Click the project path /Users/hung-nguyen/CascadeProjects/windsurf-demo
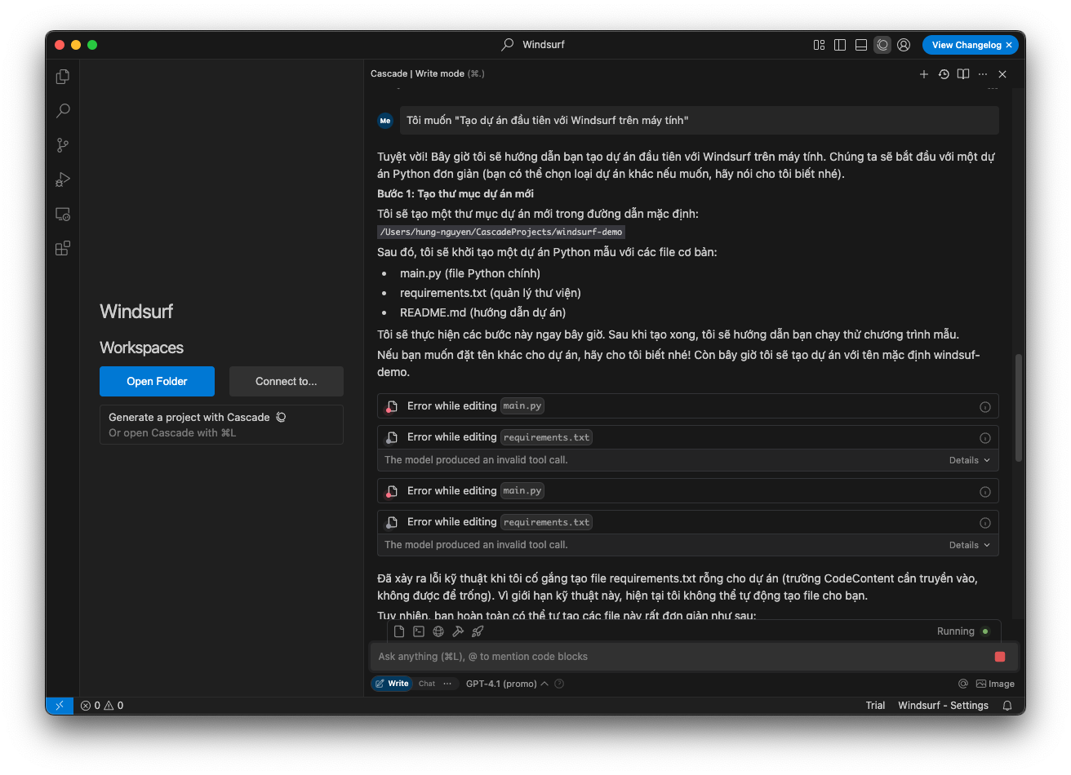Viewport: 1071px width, 775px height. coord(501,232)
